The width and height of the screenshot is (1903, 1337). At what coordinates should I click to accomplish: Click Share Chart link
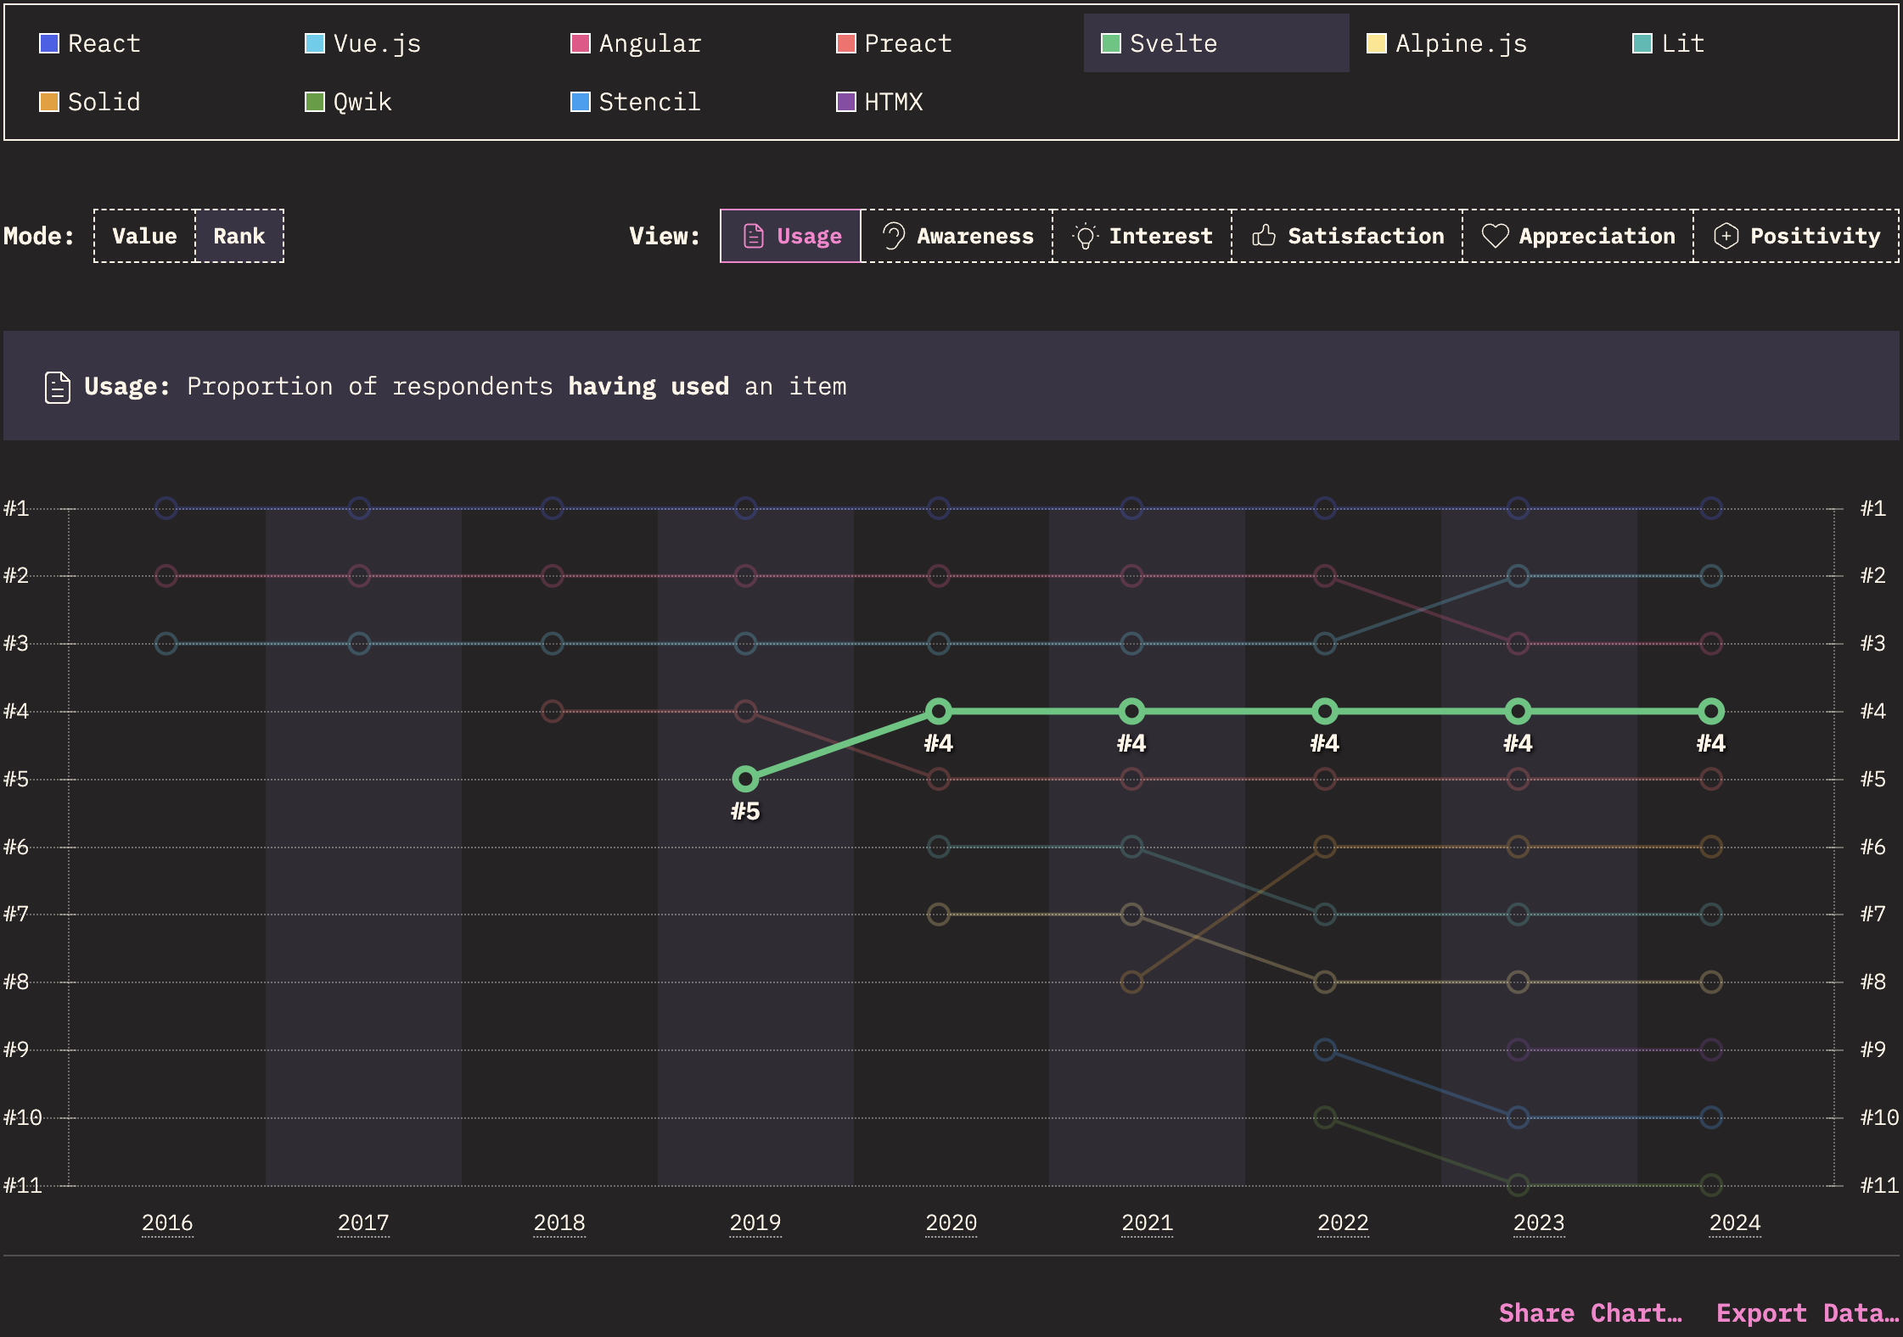click(1590, 1312)
